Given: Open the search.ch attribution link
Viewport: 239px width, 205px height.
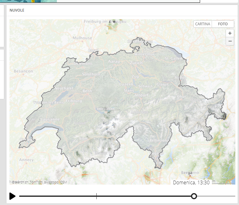Looking at the screenshot, I should click(x=20, y=182).
